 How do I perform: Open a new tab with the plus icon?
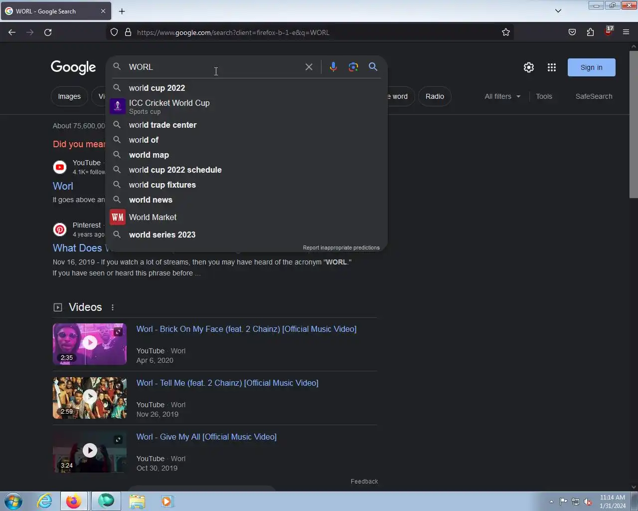tap(122, 11)
